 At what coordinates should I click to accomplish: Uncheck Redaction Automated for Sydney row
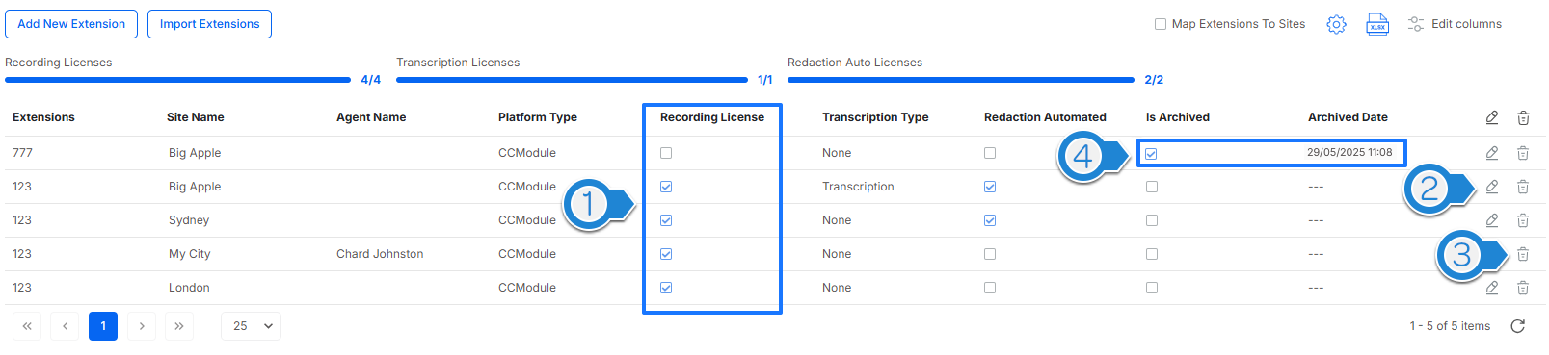click(990, 220)
